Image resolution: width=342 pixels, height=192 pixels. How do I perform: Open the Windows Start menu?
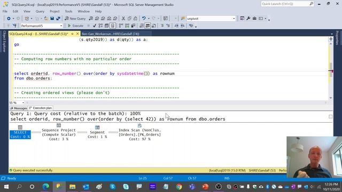6,187
